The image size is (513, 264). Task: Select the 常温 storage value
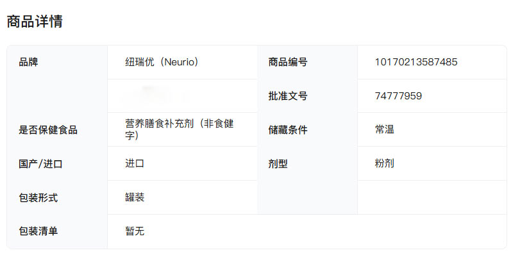coord(385,129)
